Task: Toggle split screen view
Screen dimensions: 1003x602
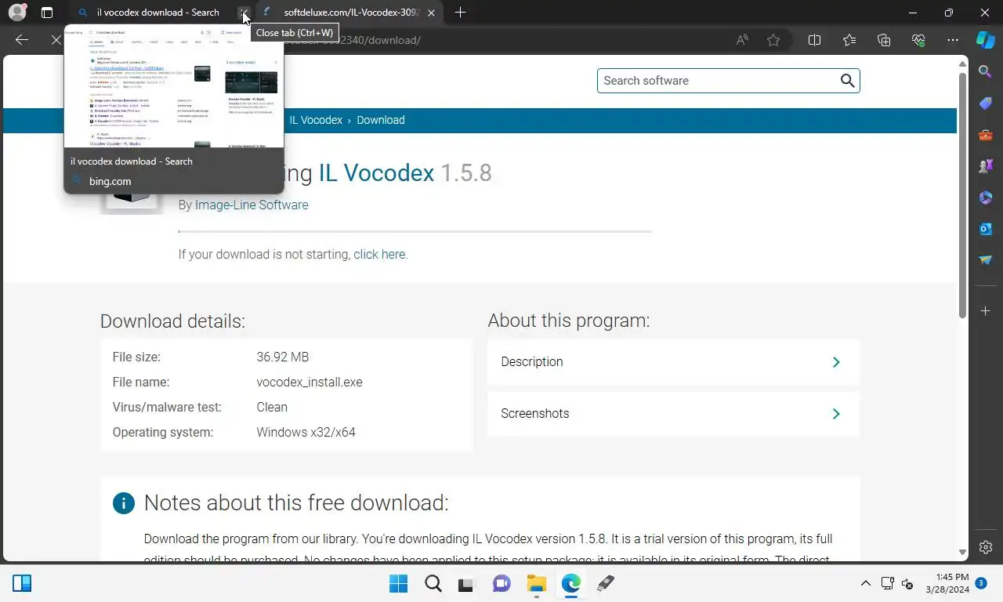Action: click(x=814, y=40)
